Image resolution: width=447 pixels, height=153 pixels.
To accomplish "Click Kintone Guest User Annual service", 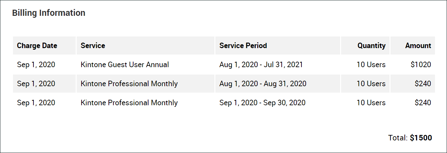I will click(x=125, y=65).
